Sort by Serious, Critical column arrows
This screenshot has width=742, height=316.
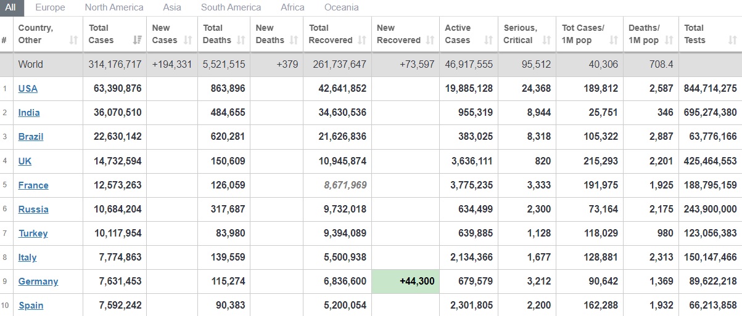point(546,41)
